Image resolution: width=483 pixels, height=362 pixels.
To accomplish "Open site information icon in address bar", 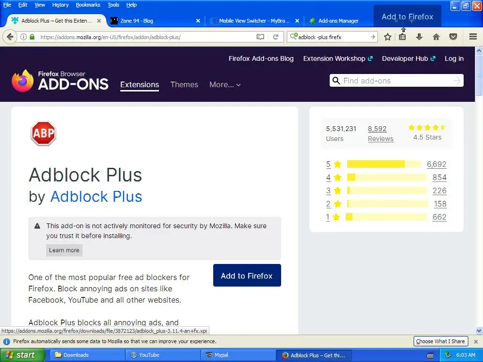I will point(24,37).
